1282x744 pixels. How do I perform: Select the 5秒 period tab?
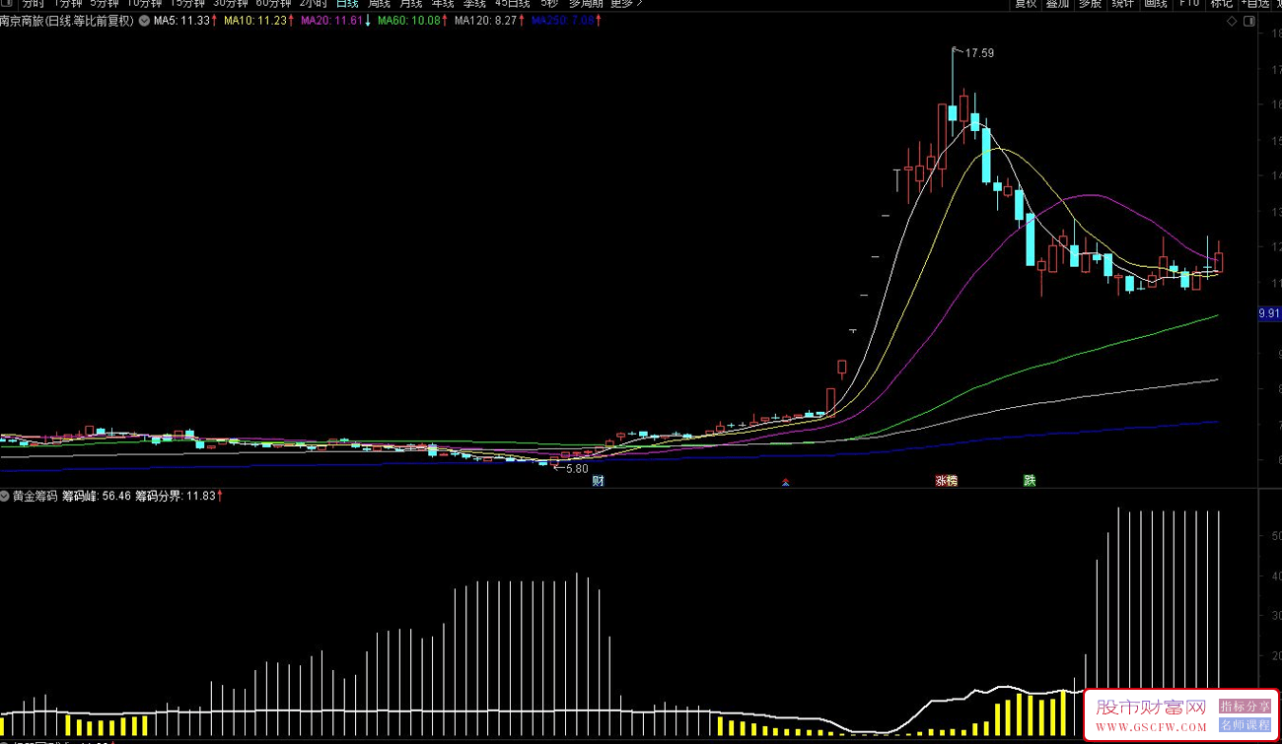click(x=548, y=4)
